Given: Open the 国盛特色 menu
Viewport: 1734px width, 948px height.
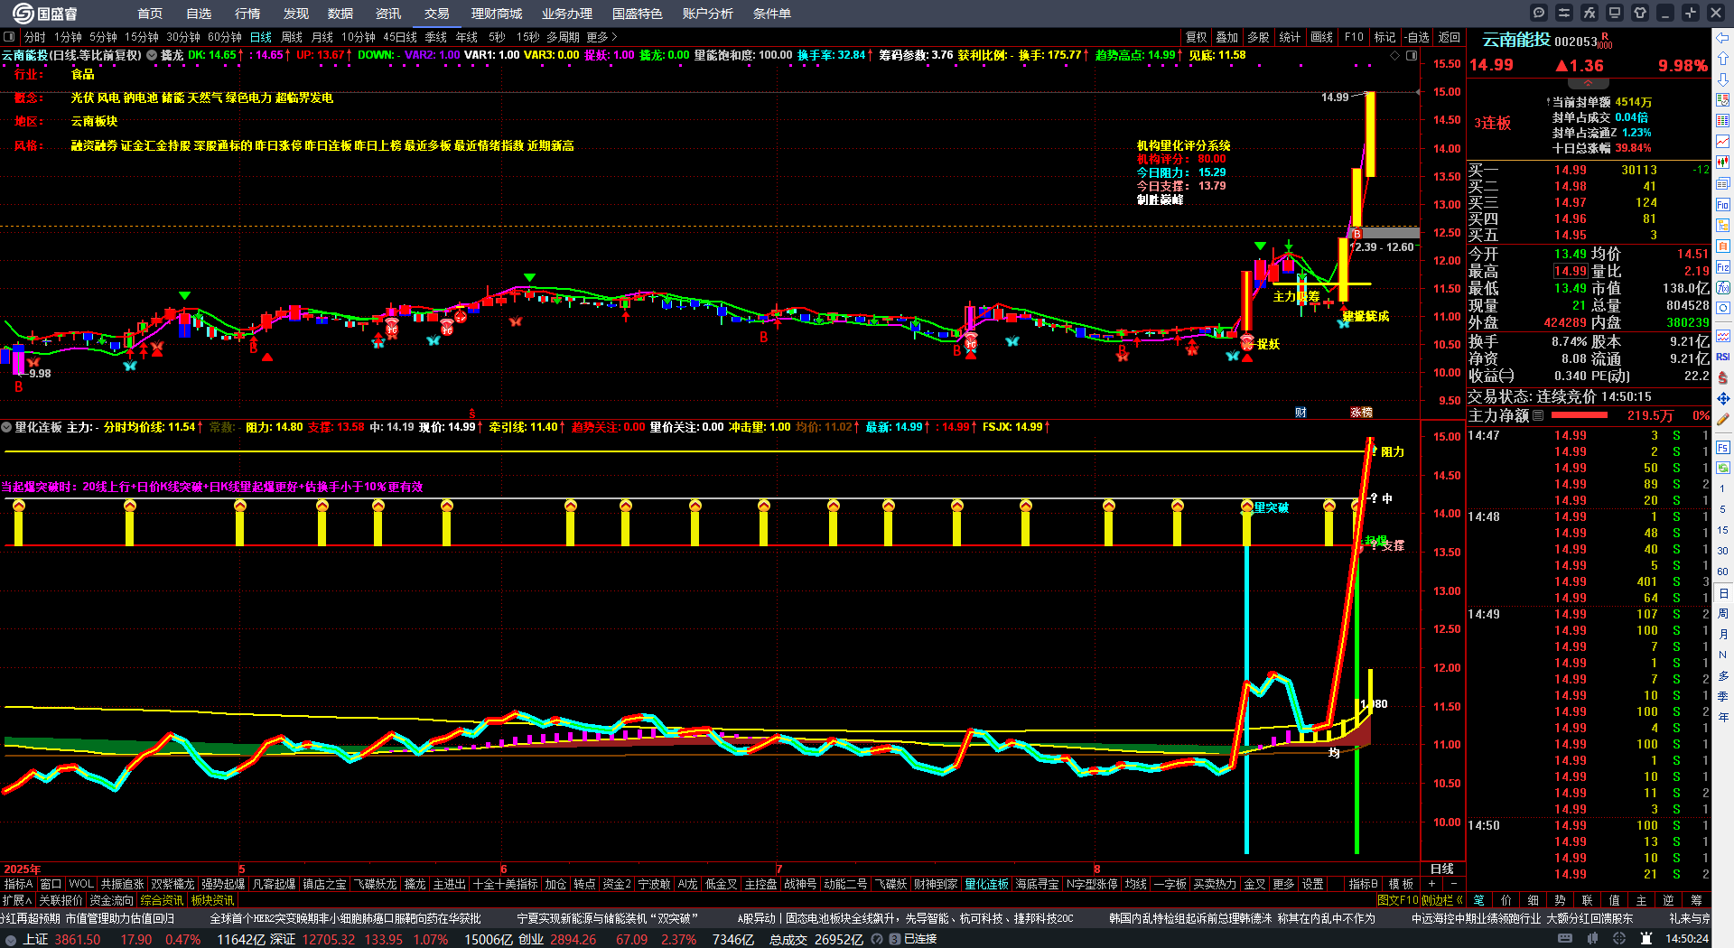Looking at the screenshot, I should [637, 14].
